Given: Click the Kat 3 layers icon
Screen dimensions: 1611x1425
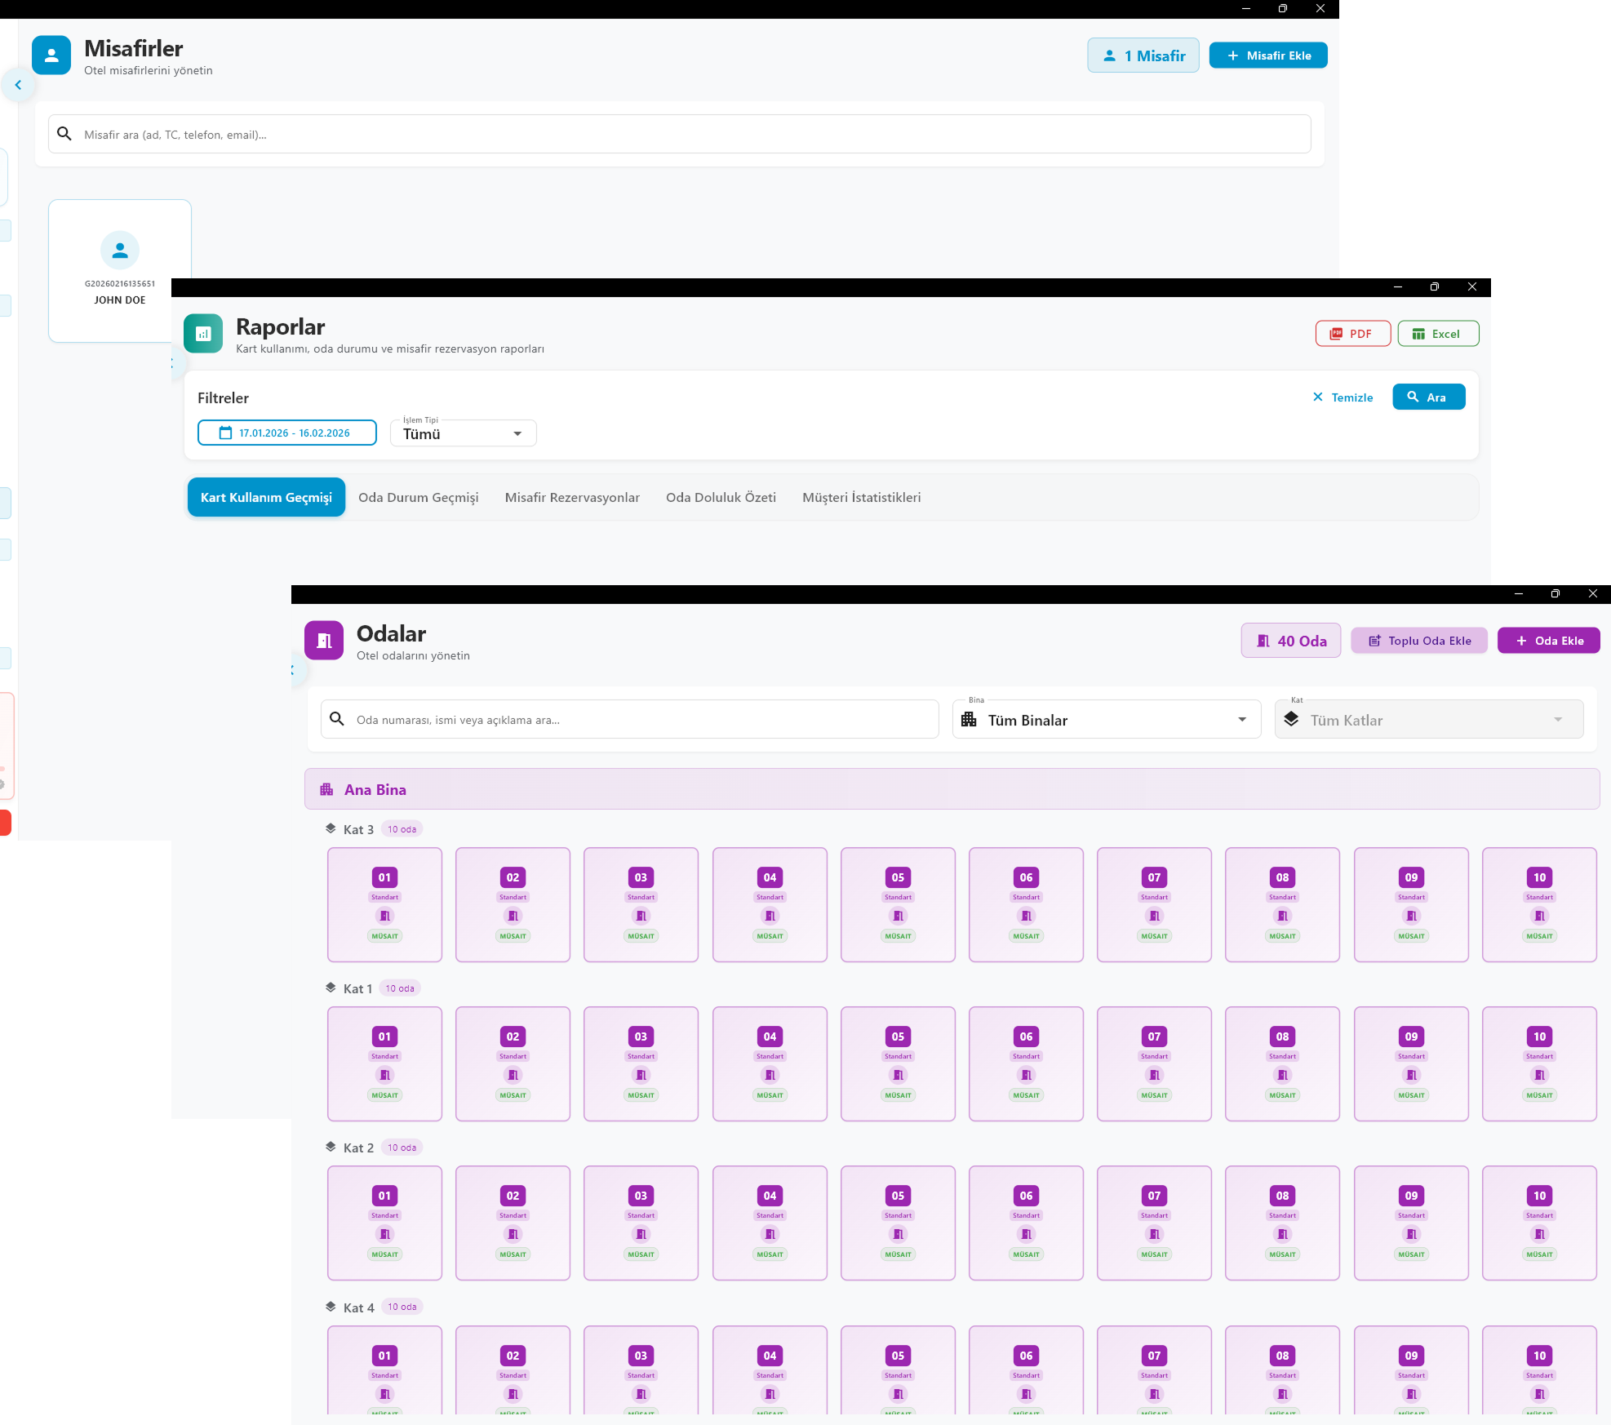Looking at the screenshot, I should [x=331, y=828].
